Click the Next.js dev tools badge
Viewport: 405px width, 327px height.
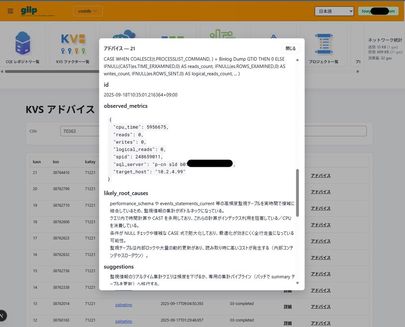point(3,316)
